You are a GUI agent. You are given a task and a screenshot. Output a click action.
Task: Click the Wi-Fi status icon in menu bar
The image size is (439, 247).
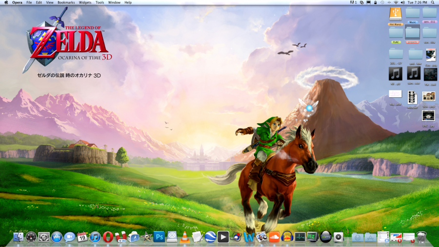[396, 2]
